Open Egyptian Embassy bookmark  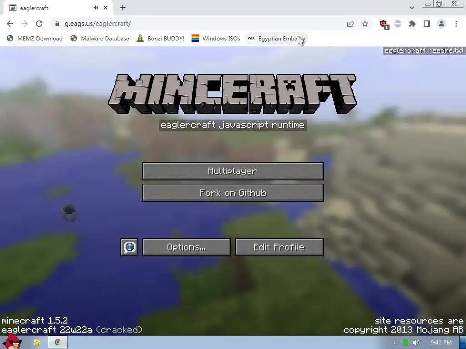[276, 38]
